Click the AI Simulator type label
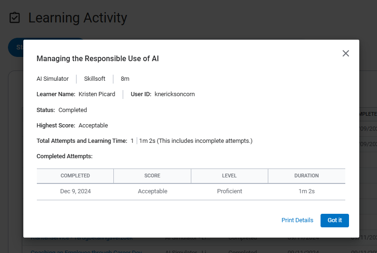This screenshot has height=253, width=377. click(x=53, y=79)
